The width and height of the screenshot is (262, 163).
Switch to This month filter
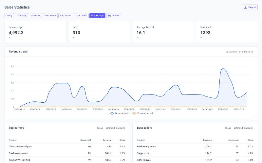[x=50, y=15]
